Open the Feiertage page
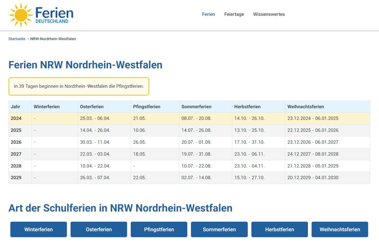379x246 pixels. [234, 14]
